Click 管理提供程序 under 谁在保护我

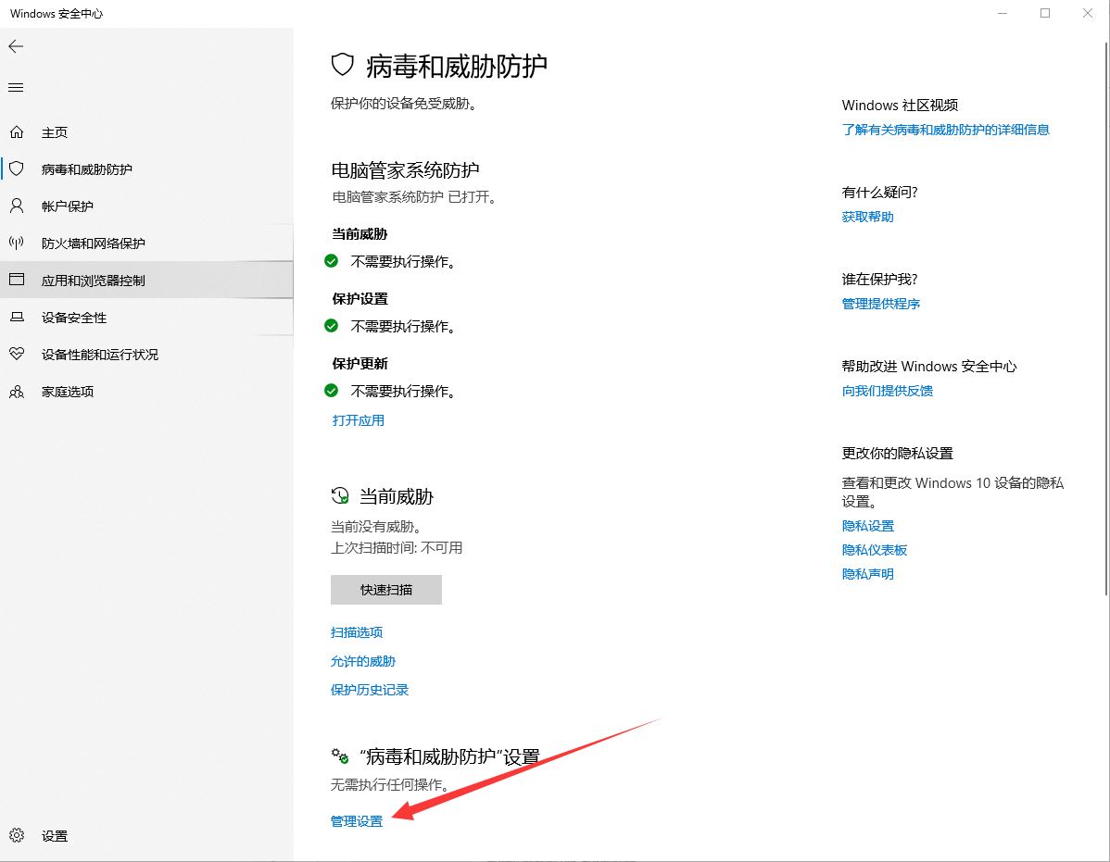pos(880,303)
